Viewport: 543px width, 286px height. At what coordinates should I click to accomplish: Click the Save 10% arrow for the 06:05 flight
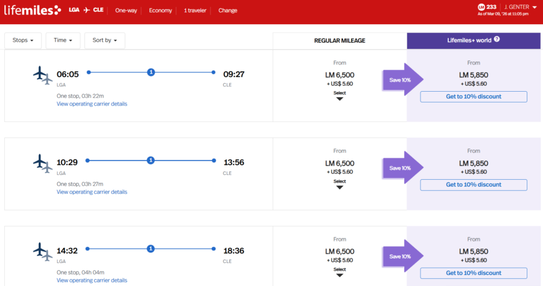[403, 80]
